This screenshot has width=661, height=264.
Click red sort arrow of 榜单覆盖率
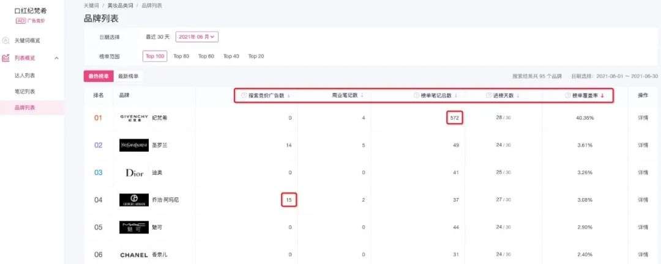click(x=602, y=96)
